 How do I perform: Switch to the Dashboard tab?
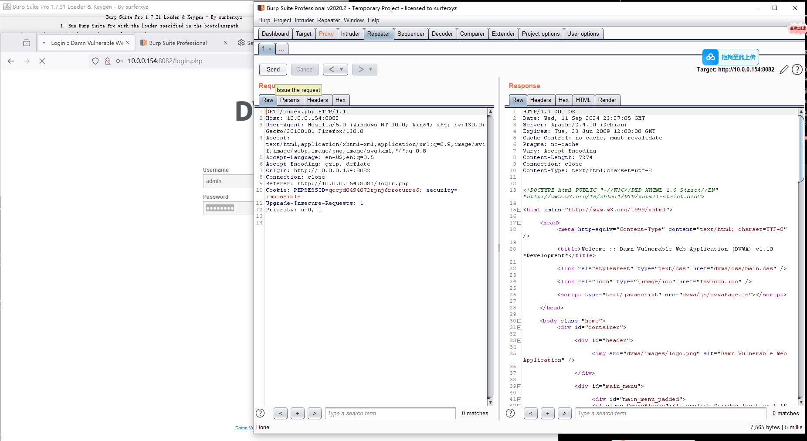coord(275,34)
